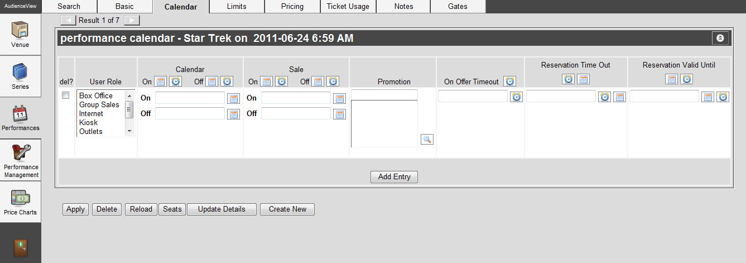Go to previous result arrow

click(68, 20)
